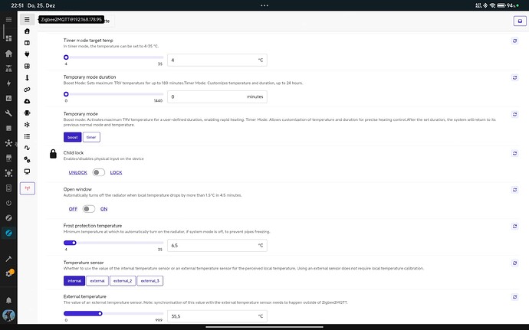Screen dimensions: 529x330
Task: Toggle the Open window switch
Action: (89, 209)
